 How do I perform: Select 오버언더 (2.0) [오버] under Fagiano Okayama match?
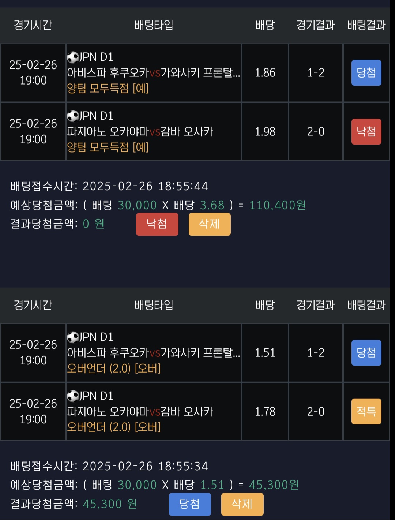(114, 427)
